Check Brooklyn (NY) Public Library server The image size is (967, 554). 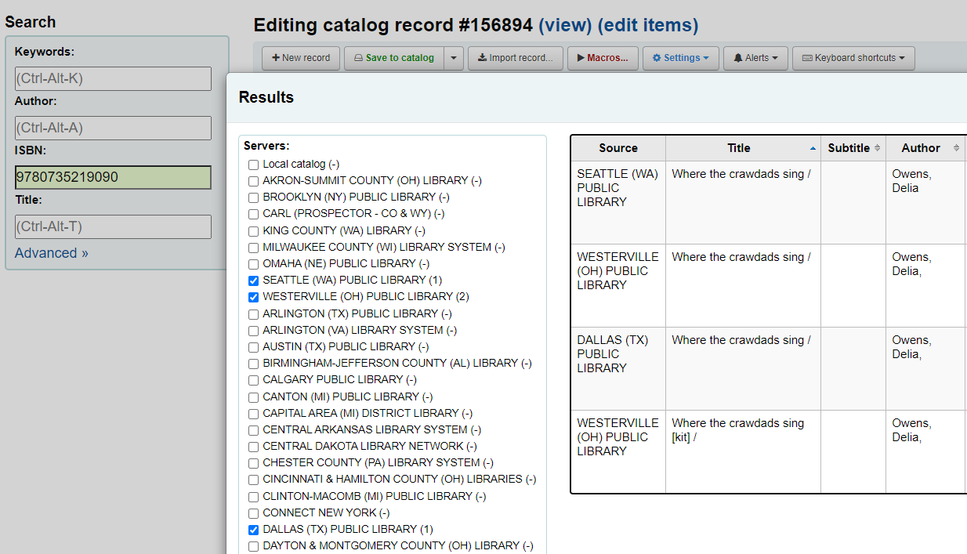tap(253, 197)
